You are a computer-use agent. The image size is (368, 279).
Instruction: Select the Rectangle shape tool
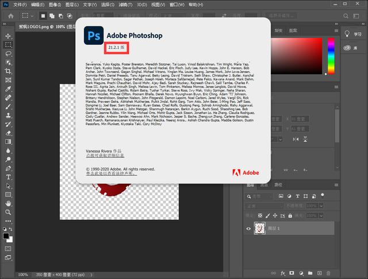click(x=8, y=195)
